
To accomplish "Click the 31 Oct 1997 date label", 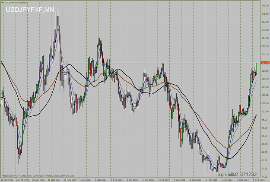I will coord(54,180).
